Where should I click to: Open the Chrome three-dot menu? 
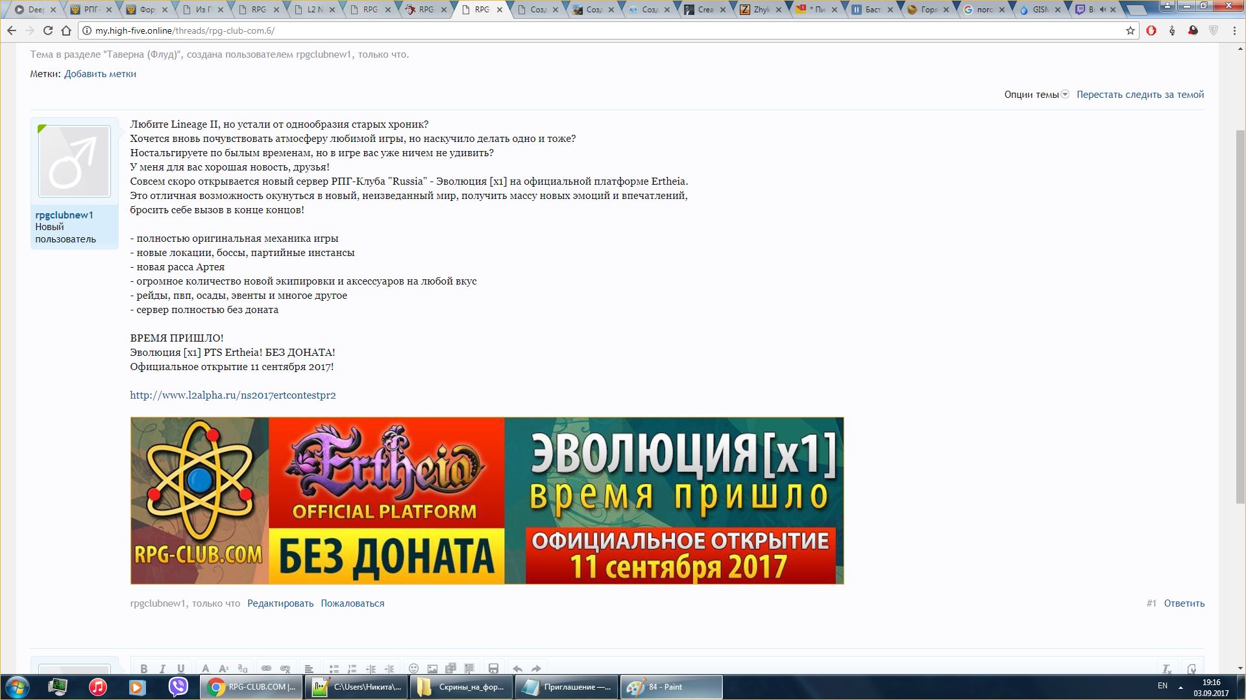(x=1234, y=30)
